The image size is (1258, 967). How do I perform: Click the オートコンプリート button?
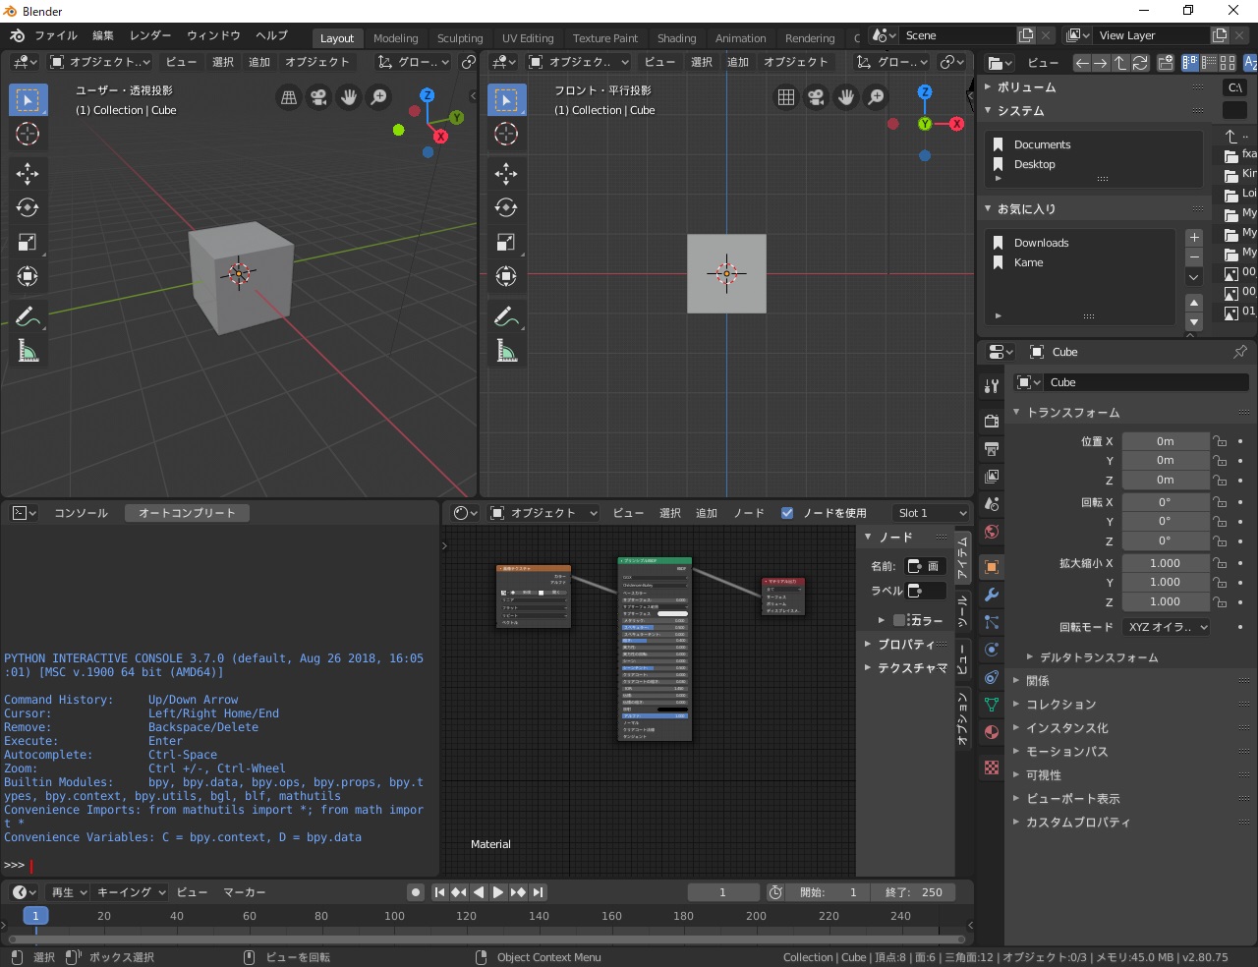point(187,513)
